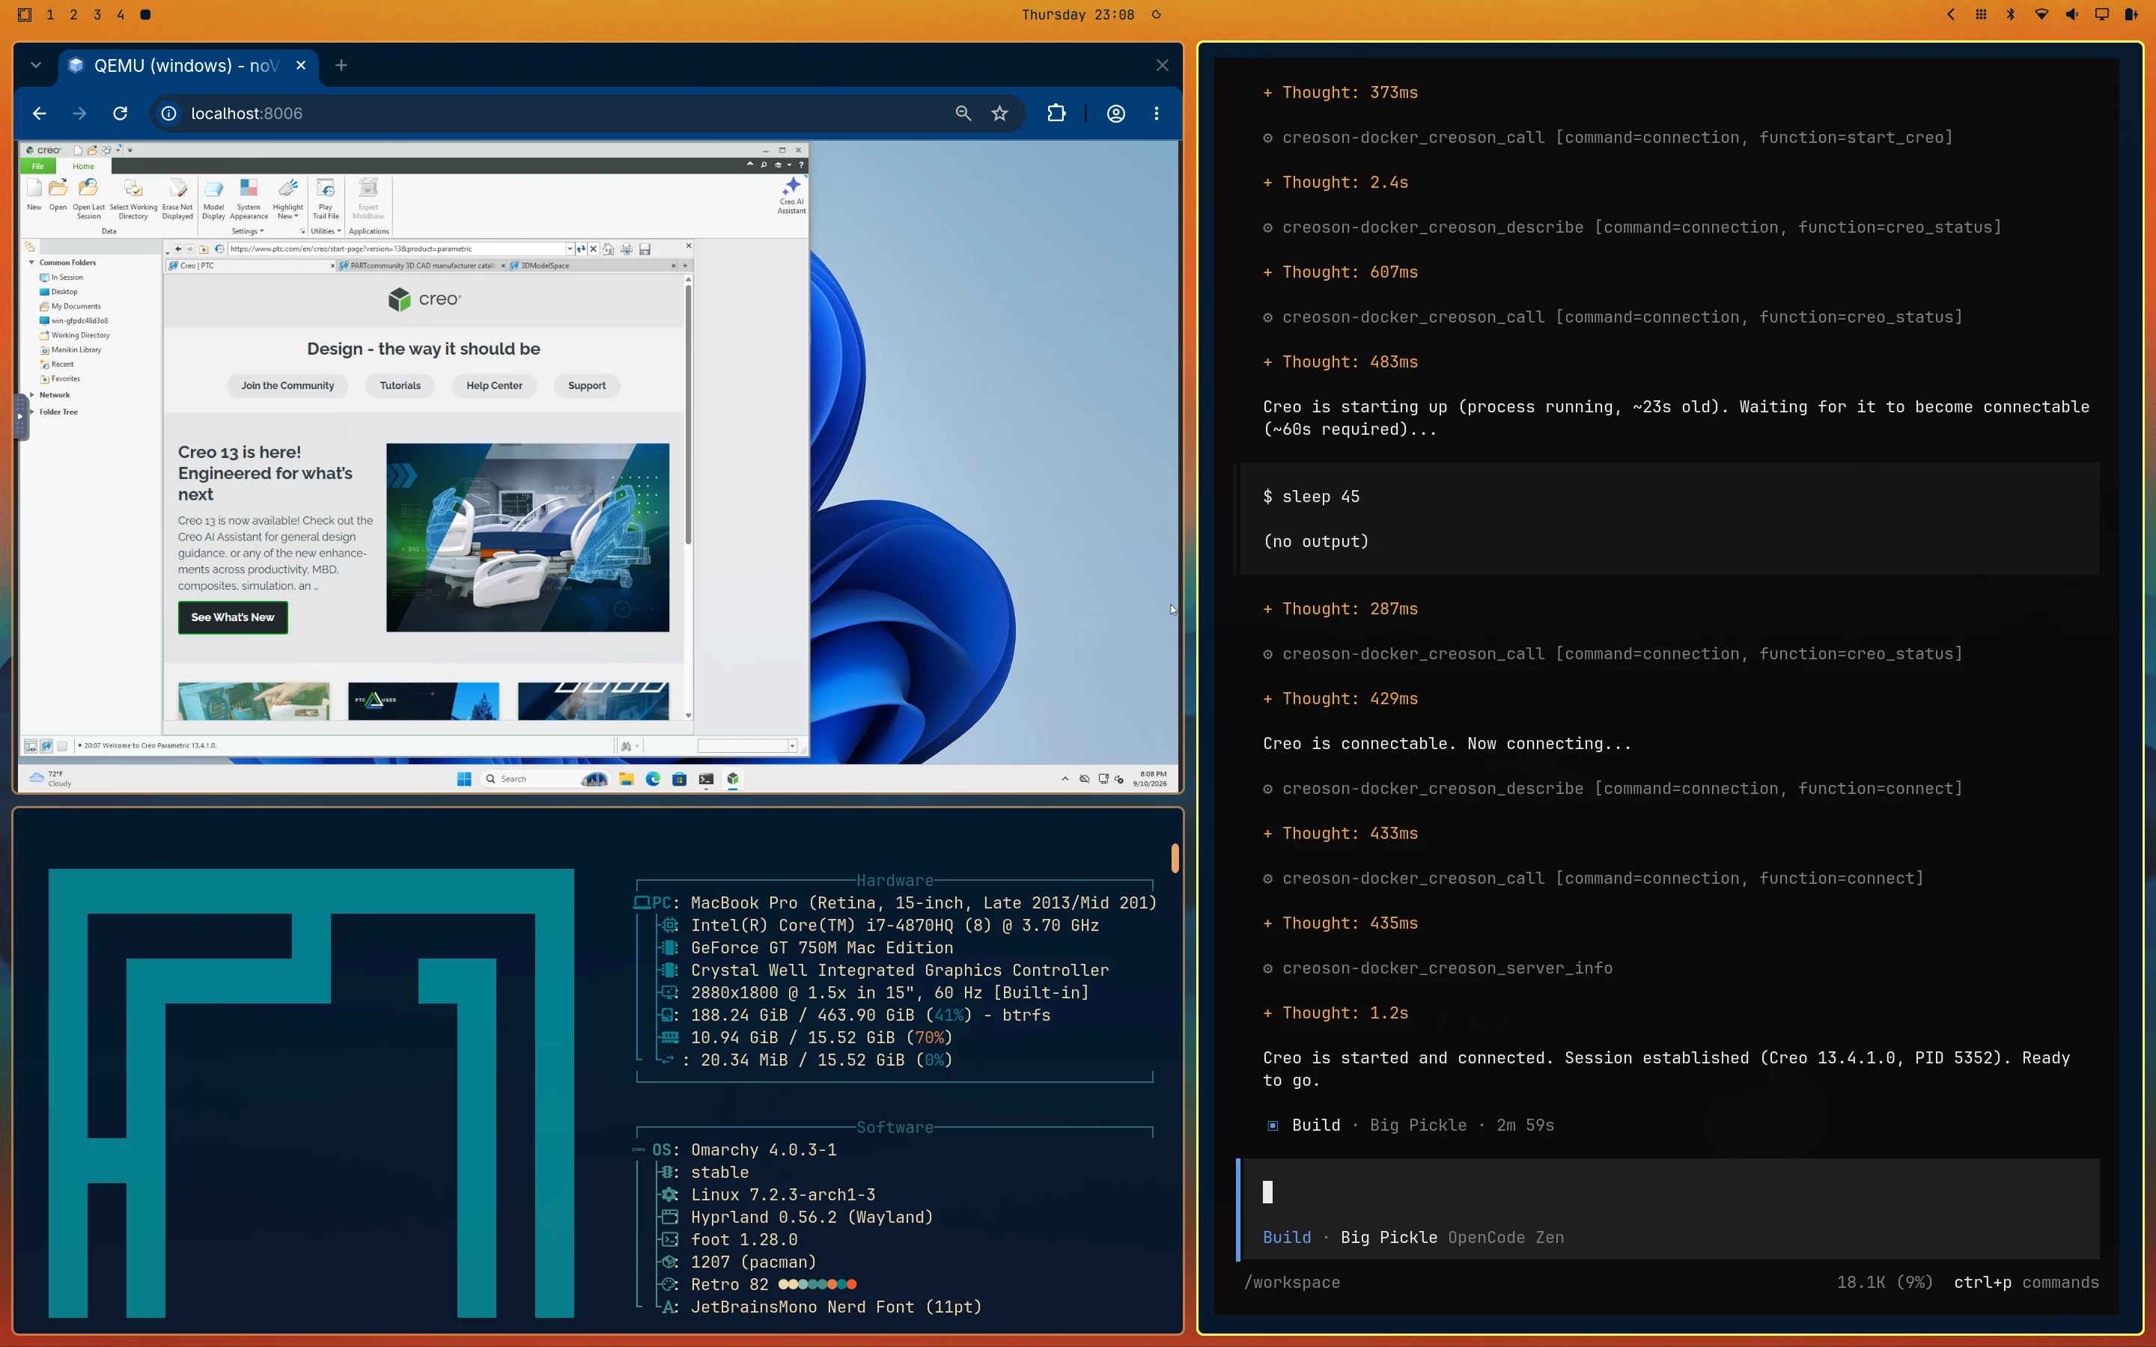Open the Creo AI Assistant
2156x1347 pixels.
coord(791,195)
